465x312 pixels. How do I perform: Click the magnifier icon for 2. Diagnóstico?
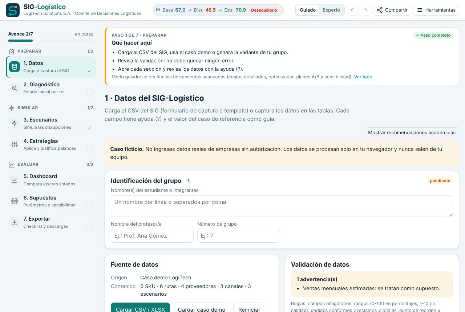tap(15, 88)
